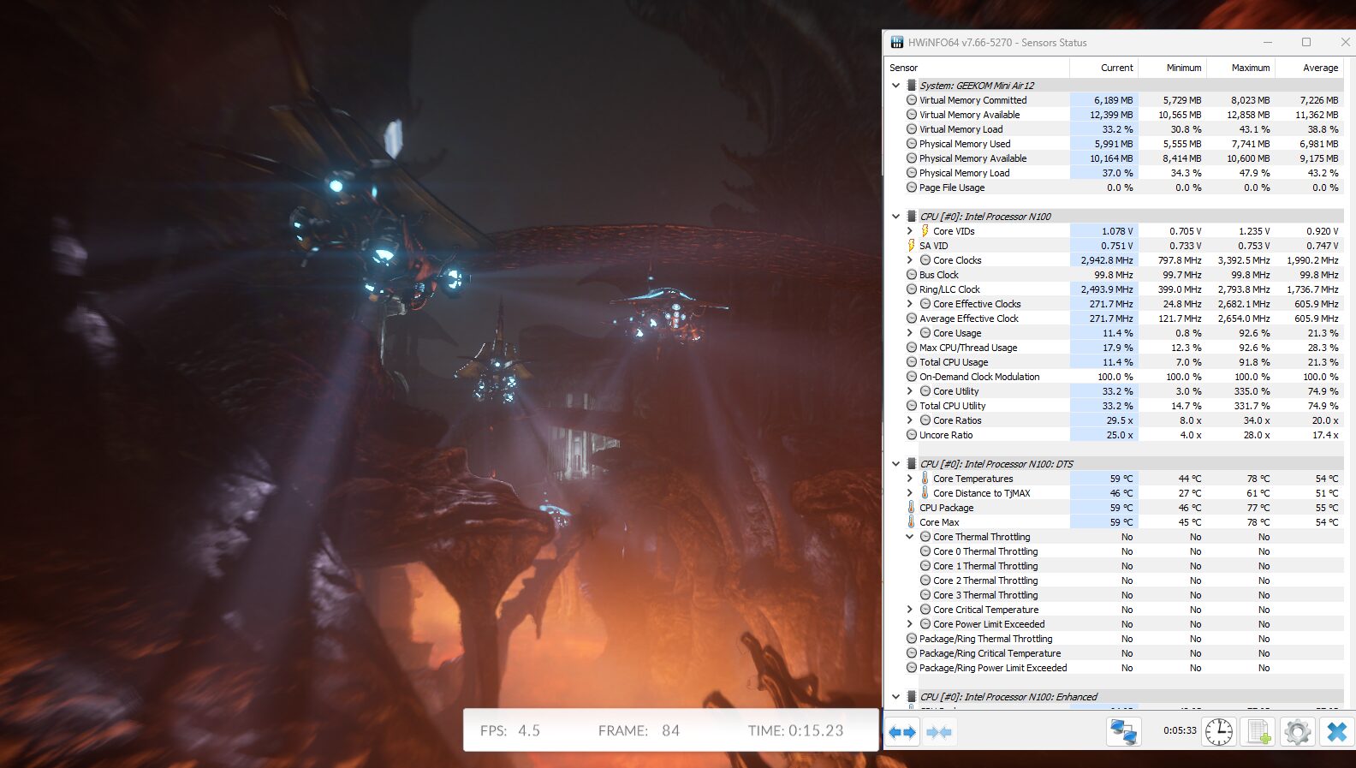Open sensor settings gear icon

click(1297, 732)
